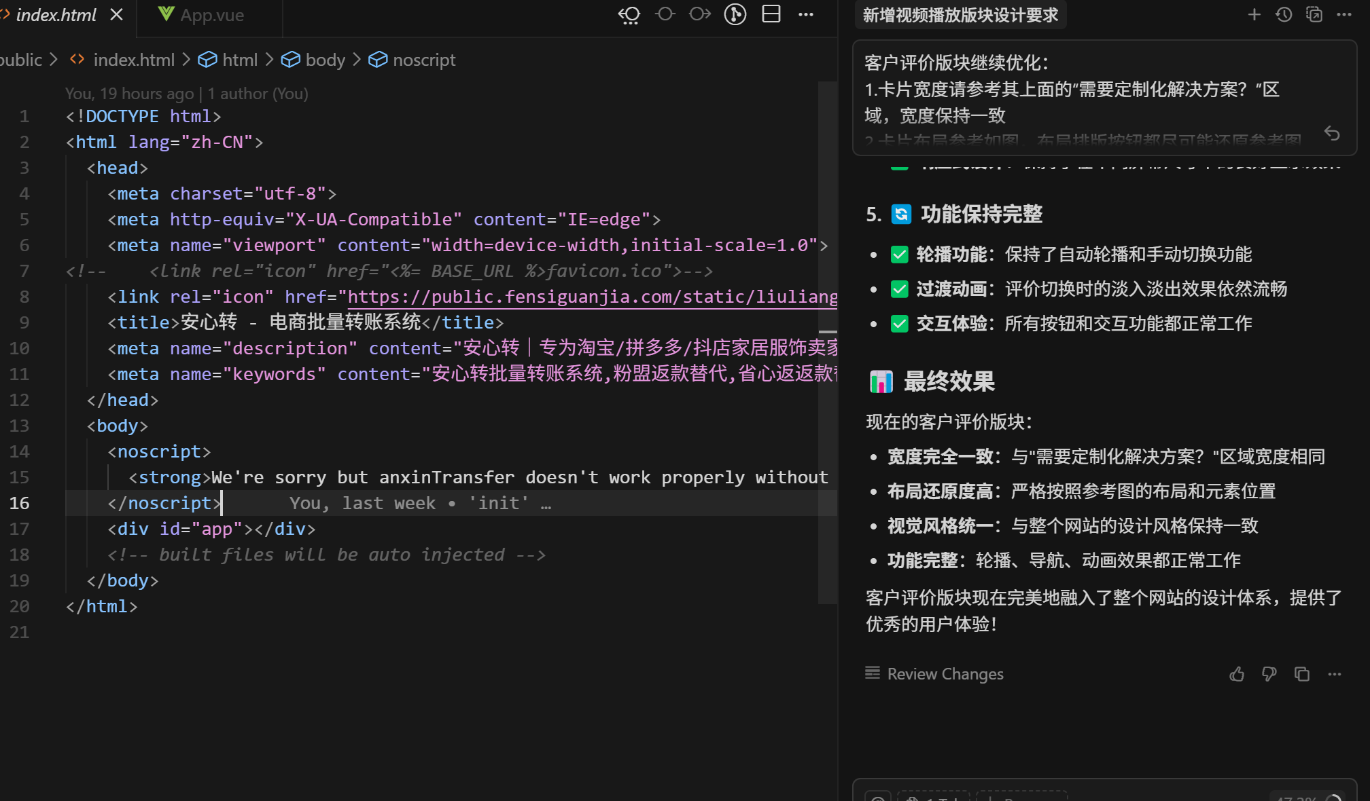Click the minimap scrollbar in editor
This screenshot has height=801, width=1370.
[828, 339]
